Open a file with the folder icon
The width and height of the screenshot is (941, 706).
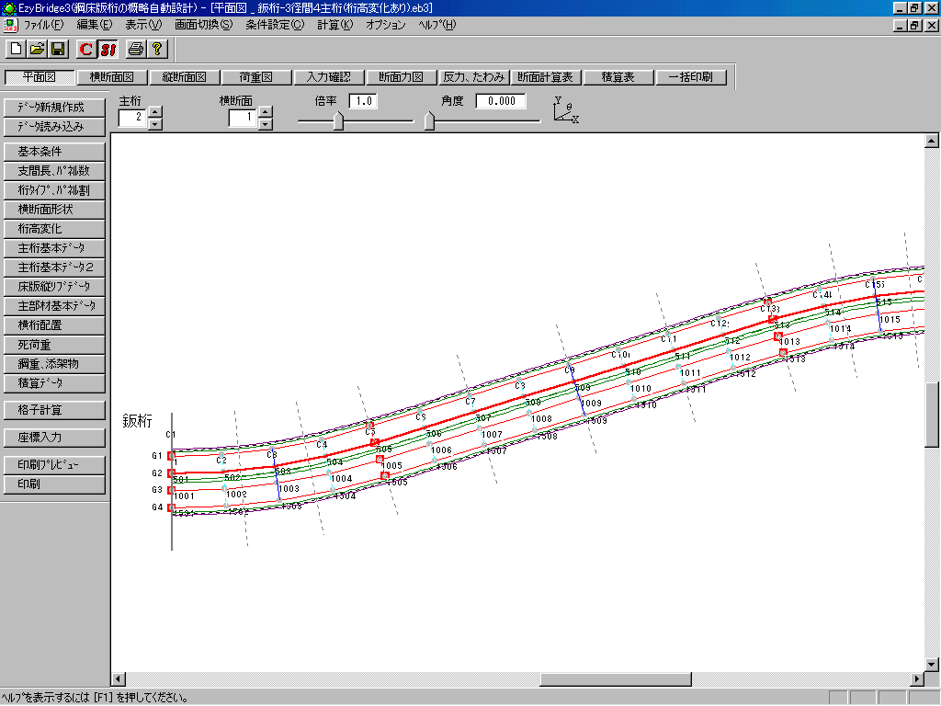[37, 50]
